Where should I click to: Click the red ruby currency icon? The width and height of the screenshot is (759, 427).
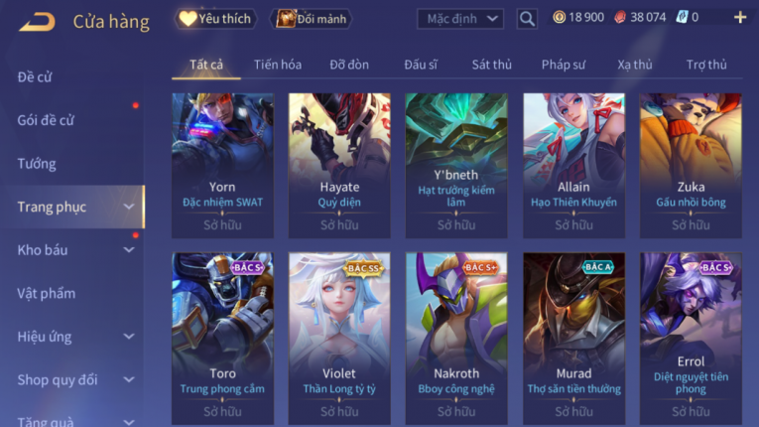[x=620, y=18]
